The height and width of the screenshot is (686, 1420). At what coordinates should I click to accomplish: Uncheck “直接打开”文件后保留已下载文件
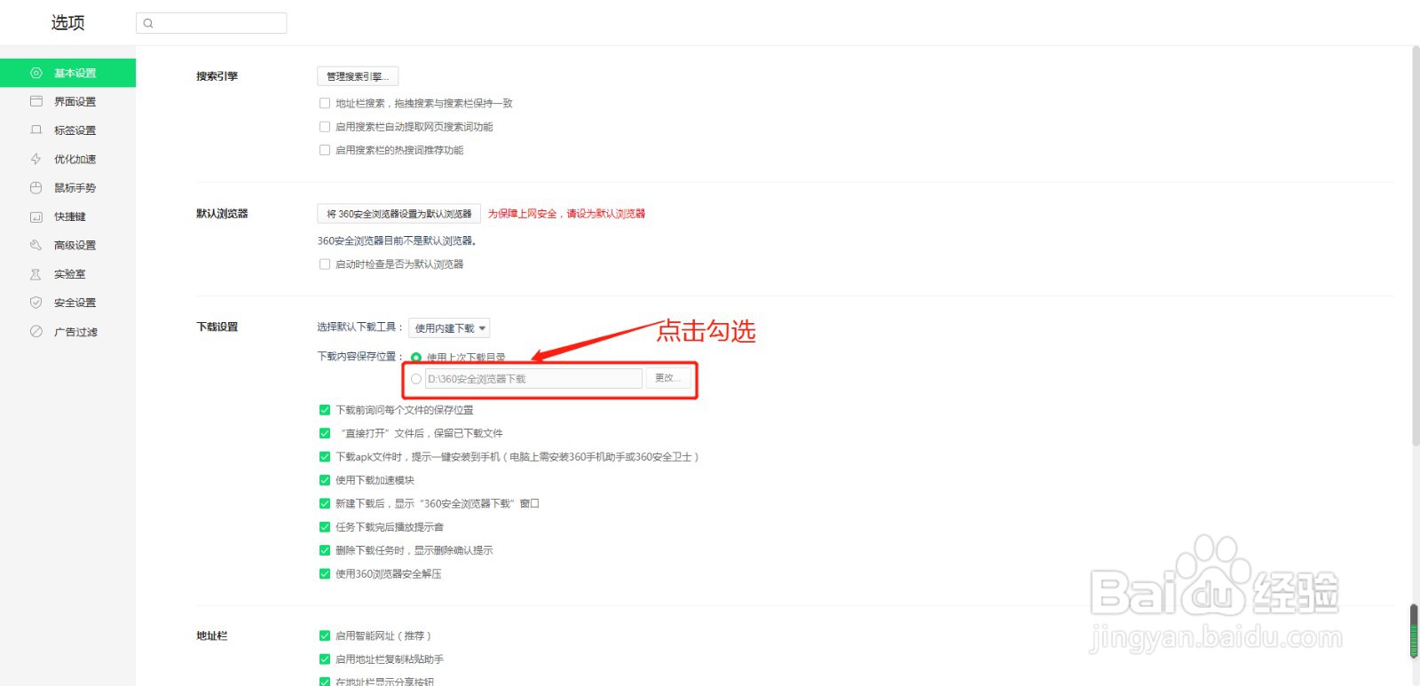pos(325,433)
